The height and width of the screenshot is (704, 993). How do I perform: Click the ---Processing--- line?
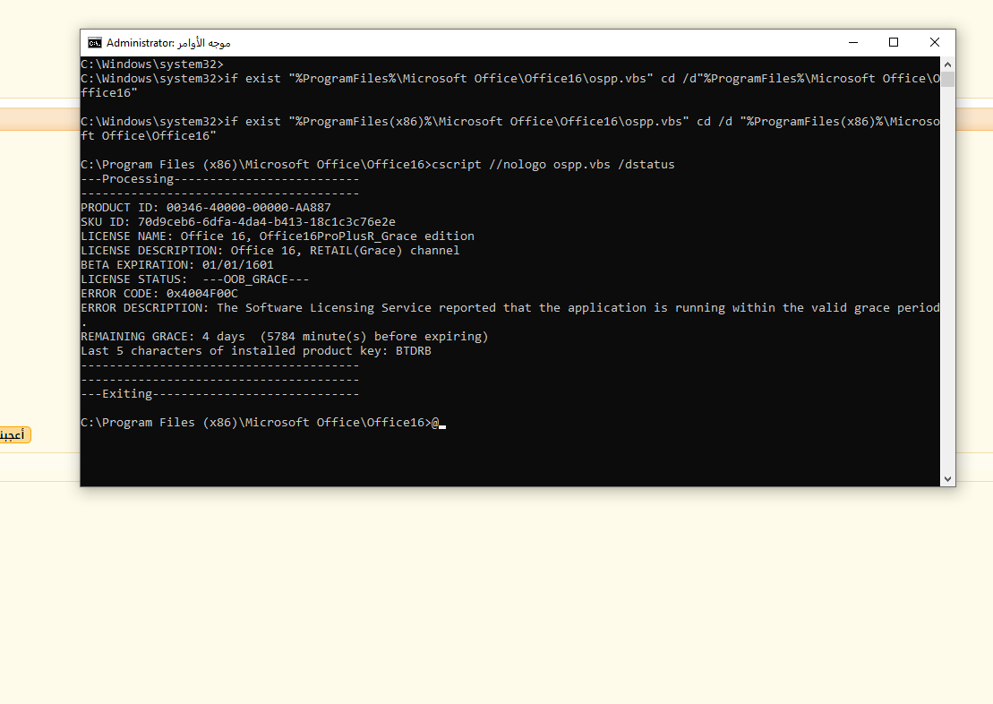point(220,179)
